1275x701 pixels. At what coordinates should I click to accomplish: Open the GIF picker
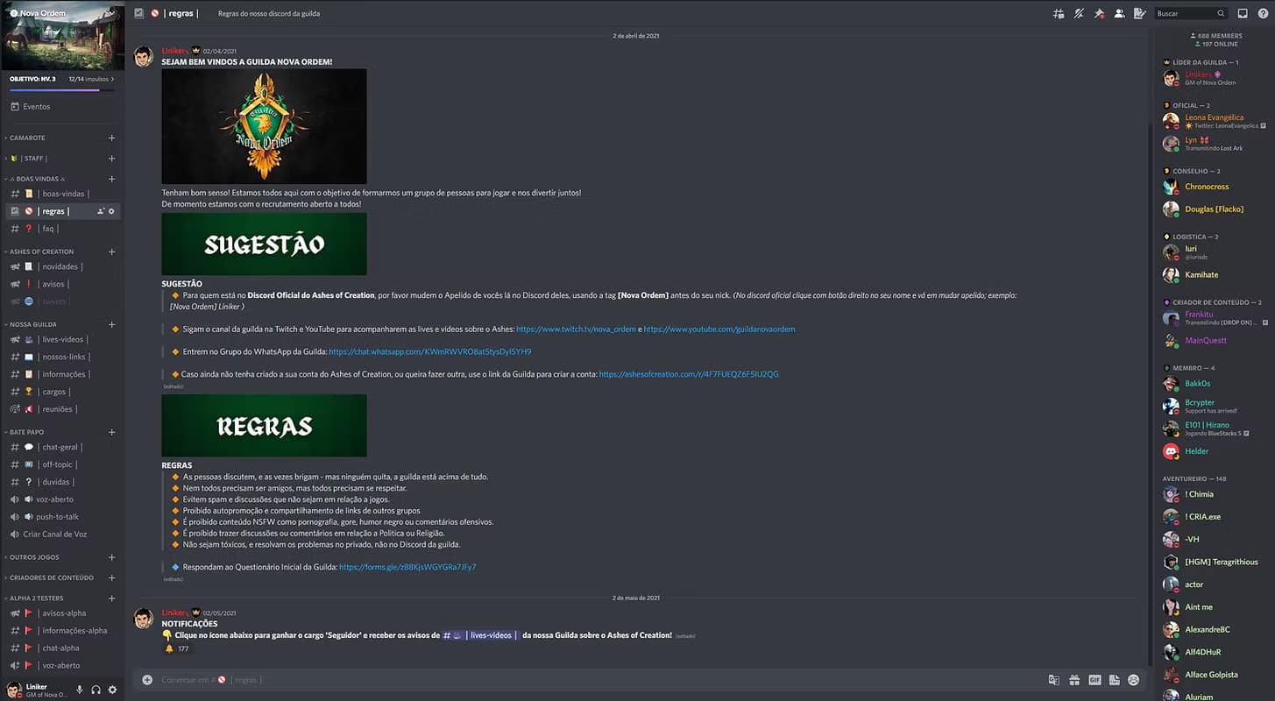point(1094,680)
